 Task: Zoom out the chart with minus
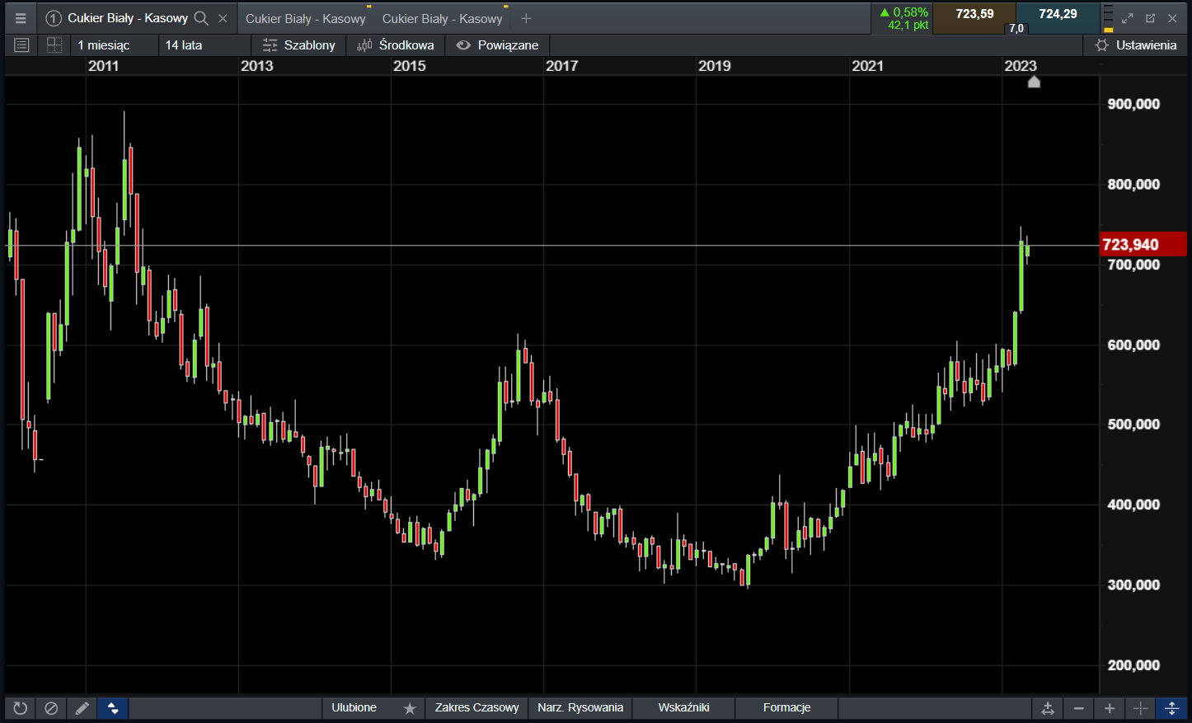tap(1078, 708)
